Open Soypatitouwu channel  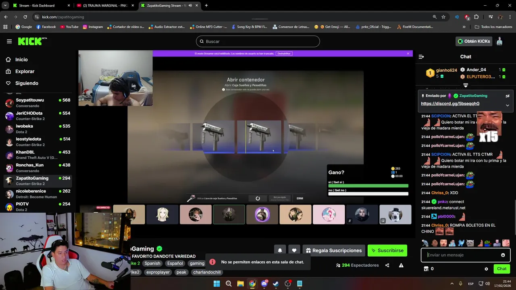(38, 103)
